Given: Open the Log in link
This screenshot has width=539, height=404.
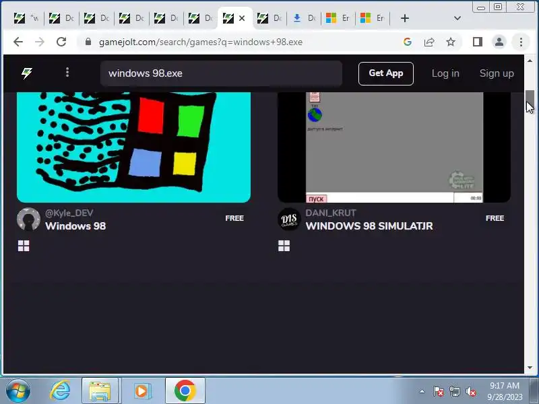Looking at the screenshot, I should coord(445,73).
